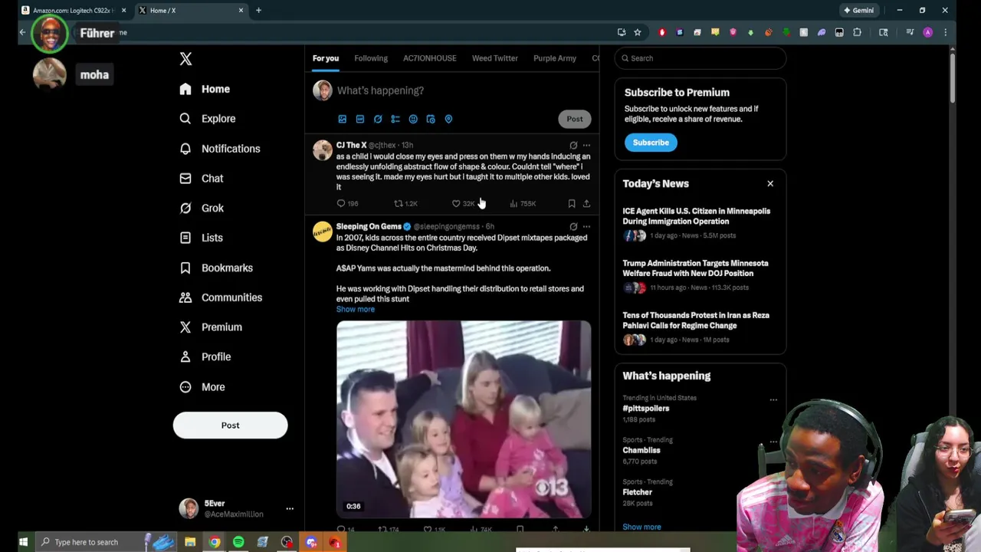This screenshot has height=552, width=981.
Task: Open the Fletcher trending topic
Action: click(638, 492)
